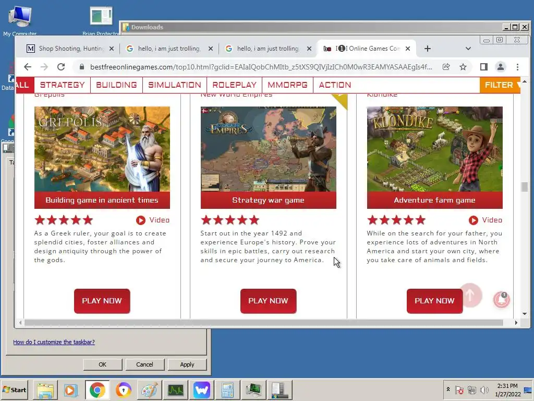Play the Grepolis video
Image resolution: width=534 pixels, height=401 pixels.
153,220
